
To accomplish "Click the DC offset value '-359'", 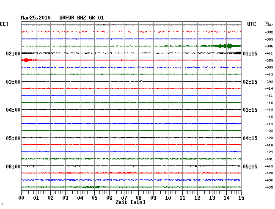I will [269, 60].
